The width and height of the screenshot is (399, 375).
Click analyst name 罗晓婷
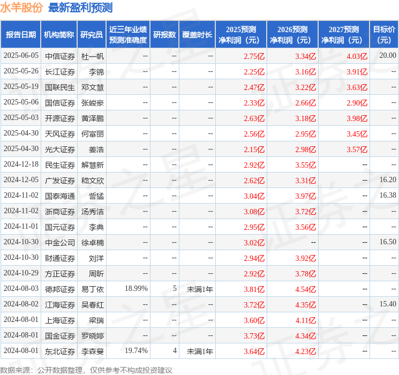[92, 336]
